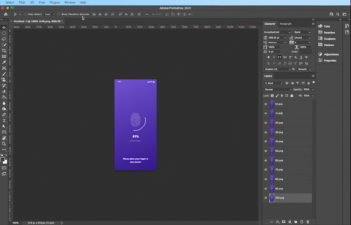Click the Character text color swatch
The image size is (351, 225).
305,51
